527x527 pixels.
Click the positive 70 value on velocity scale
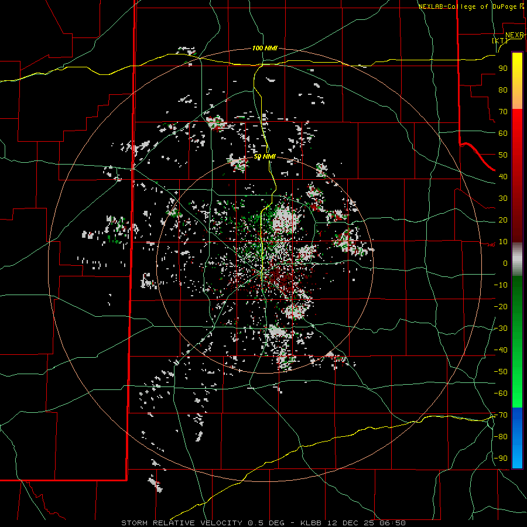503,112
